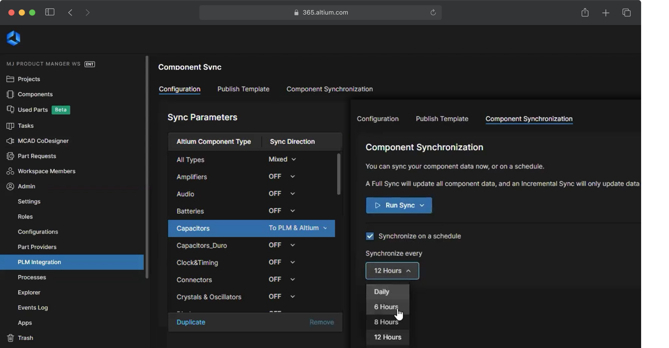Open Used Parts via its icon
The width and height of the screenshot is (669, 348).
[10, 110]
